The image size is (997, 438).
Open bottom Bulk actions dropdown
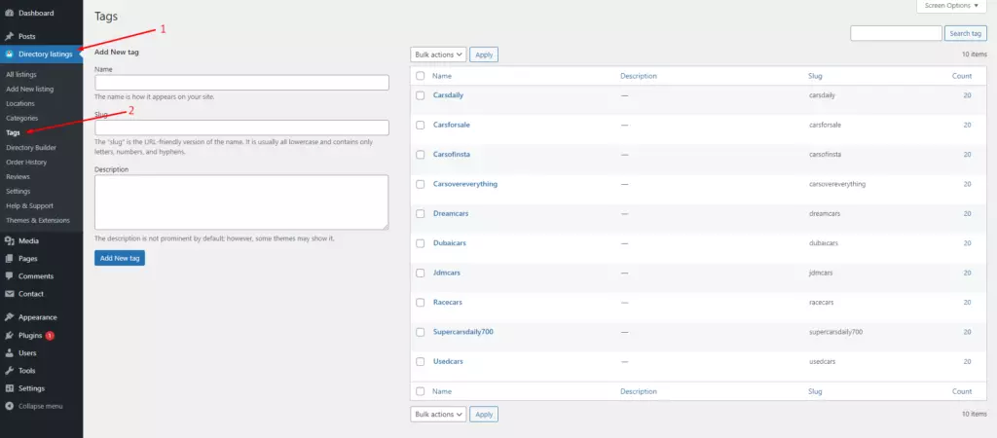(438, 415)
